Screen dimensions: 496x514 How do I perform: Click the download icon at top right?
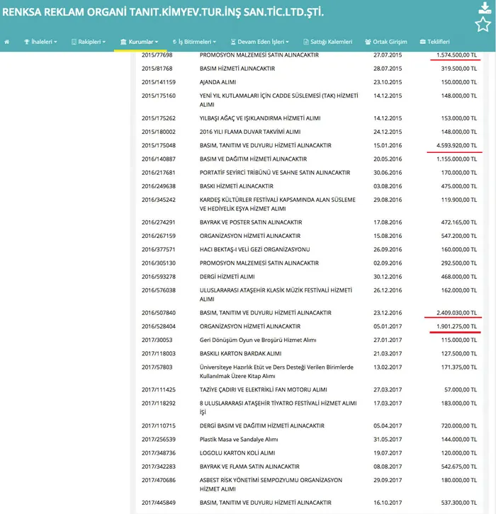483,8
